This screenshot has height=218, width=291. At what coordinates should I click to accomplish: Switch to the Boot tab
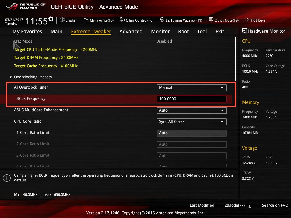pos(183,32)
